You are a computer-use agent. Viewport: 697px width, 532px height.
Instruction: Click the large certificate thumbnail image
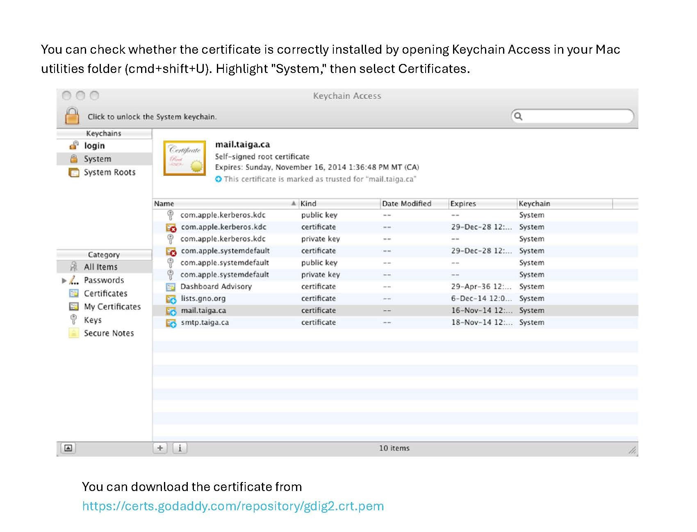184,158
